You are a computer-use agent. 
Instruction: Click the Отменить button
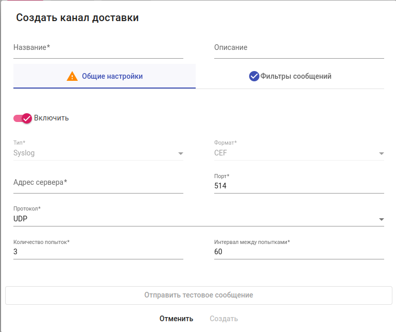pos(176,319)
